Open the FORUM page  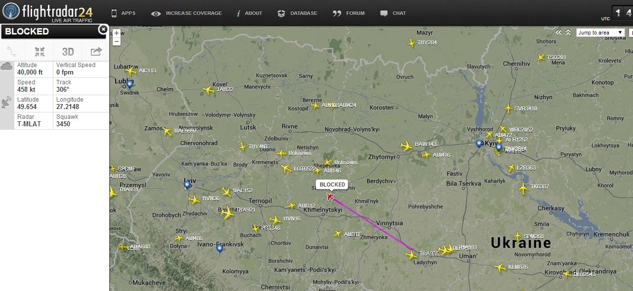pyautogui.click(x=349, y=13)
